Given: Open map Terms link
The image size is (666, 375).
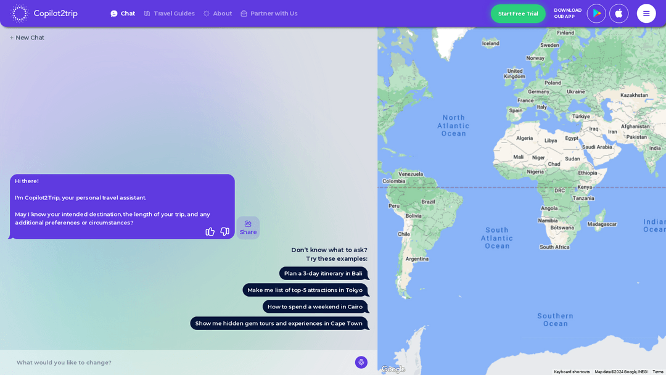Looking at the screenshot, I should click(x=657, y=371).
